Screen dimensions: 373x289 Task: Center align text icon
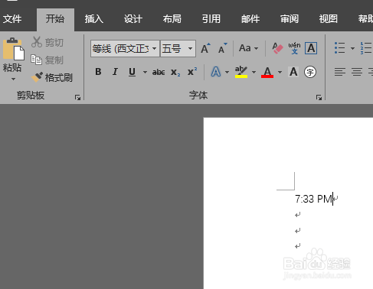357,72
